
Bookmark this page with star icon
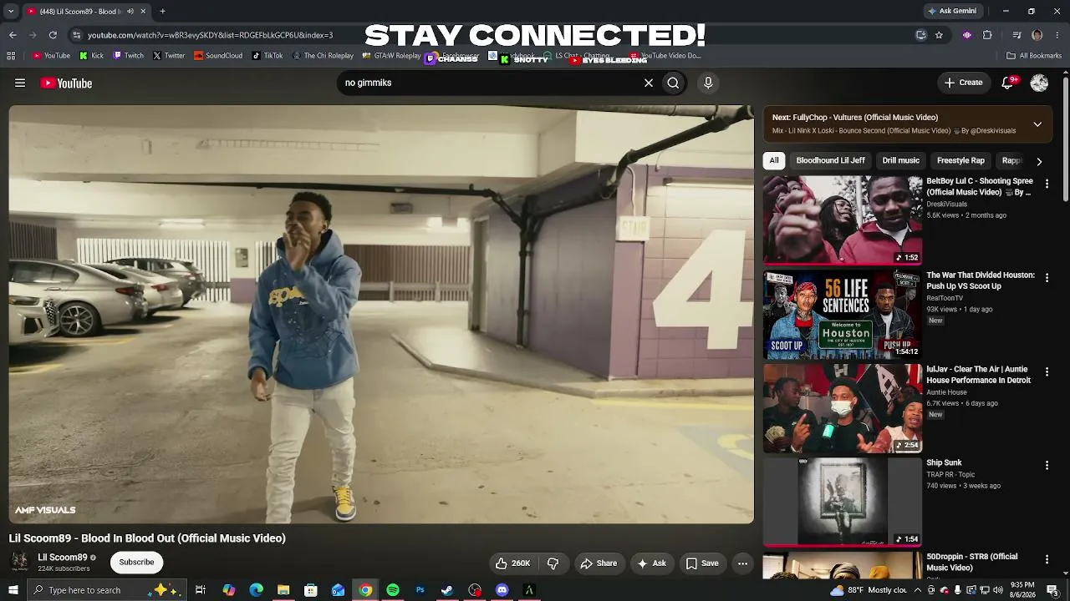point(939,35)
